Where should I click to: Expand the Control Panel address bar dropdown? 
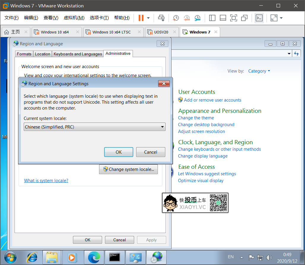(289, 54)
